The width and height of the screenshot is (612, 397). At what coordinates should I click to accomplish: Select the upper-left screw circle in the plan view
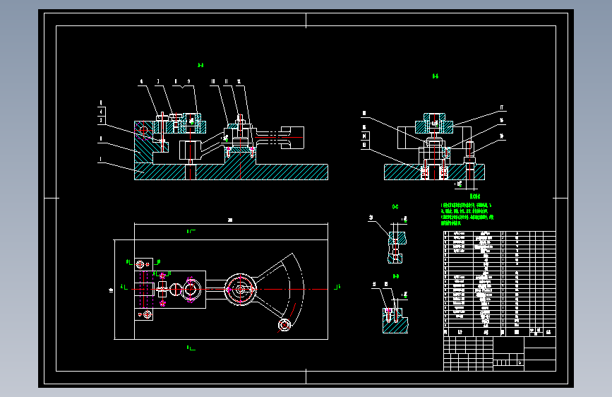point(140,264)
